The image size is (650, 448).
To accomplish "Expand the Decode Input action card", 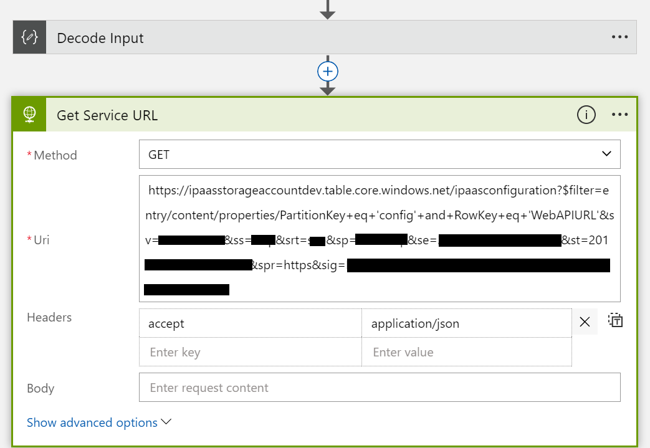I will point(312,37).
